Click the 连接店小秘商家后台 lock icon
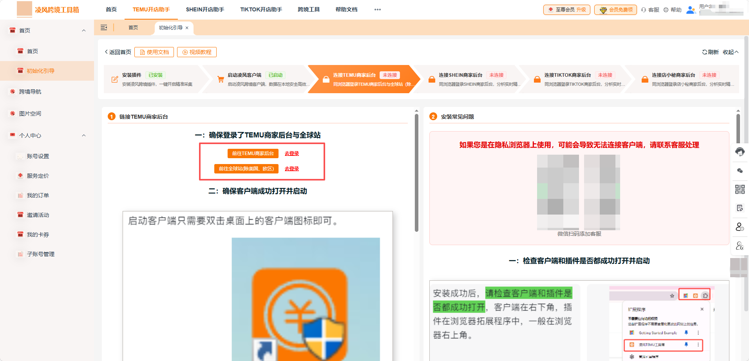This screenshot has width=749, height=361. (645, 79)
